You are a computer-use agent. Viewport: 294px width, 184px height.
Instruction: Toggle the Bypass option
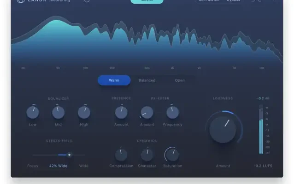[x=233, y=1]
